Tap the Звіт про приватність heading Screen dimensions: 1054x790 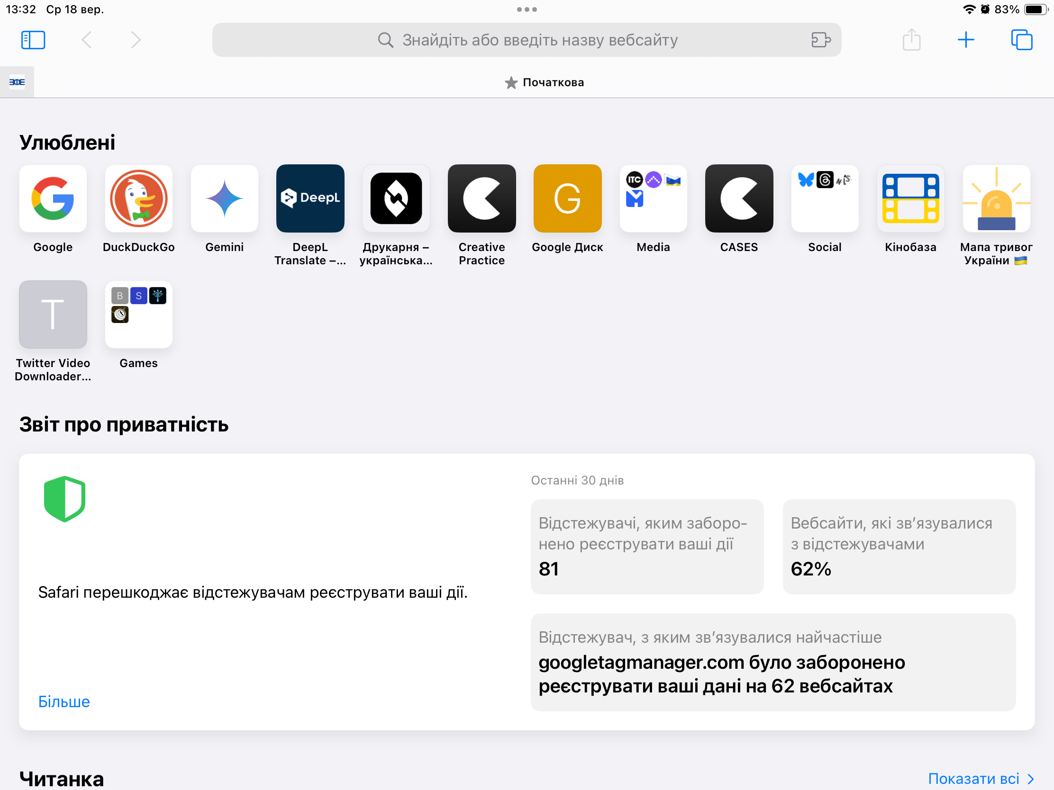[x=124, y=424]
